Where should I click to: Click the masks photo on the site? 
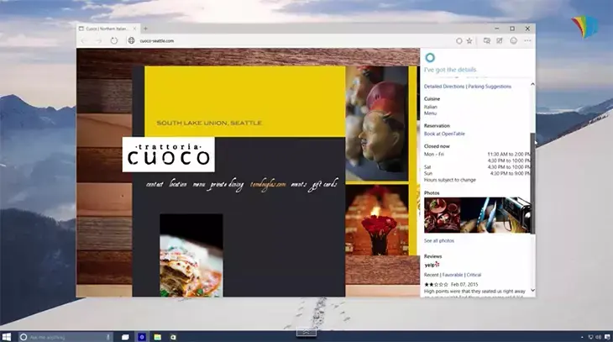377,124
